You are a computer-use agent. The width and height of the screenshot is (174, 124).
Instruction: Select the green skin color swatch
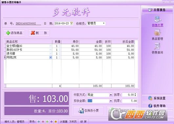click(47, 122)
